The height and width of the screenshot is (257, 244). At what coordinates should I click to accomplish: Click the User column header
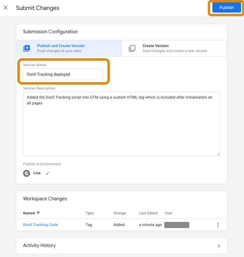[x=168, y=213]
